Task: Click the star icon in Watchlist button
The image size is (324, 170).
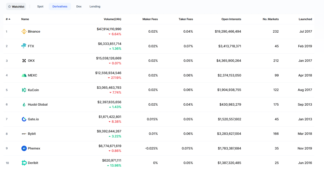Action: point(9,6)
